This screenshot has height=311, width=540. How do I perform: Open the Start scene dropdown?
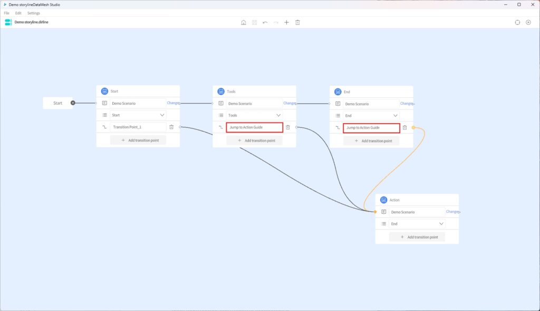tap(161, 115)
